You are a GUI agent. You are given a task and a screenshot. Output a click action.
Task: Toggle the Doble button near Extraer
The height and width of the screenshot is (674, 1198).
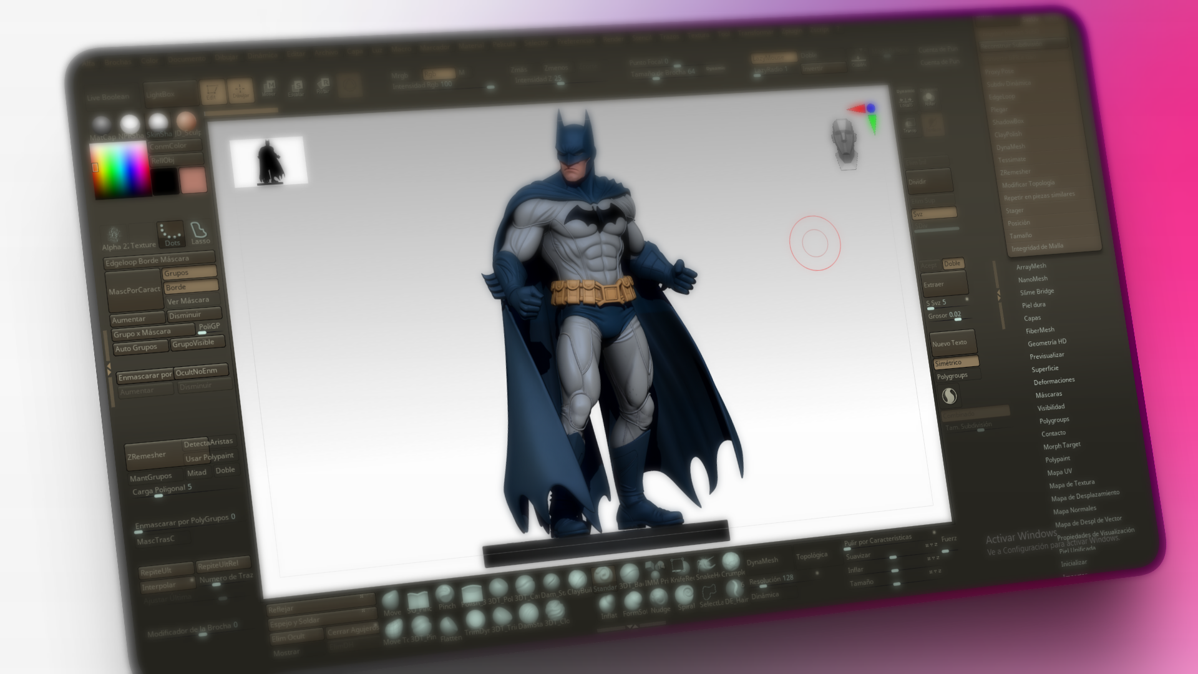tap(952, 263)
